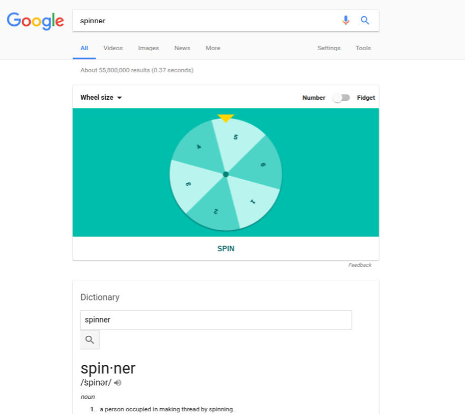Click the yellow pointer marker above the wheel
Image resolution: width=465 pixels, height=414 pixels.
coord(226,119)
